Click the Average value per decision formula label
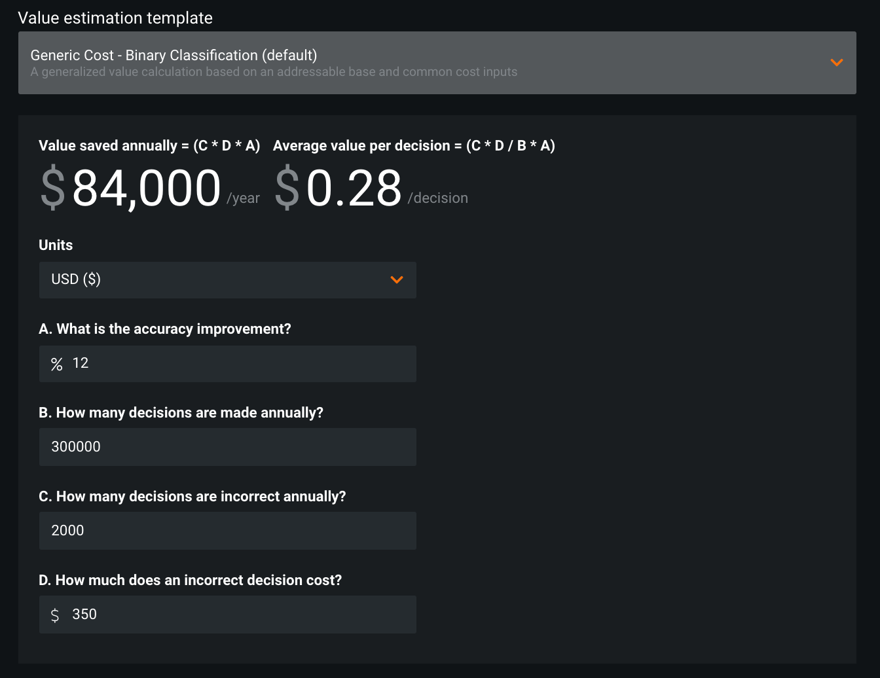This screenshot has height=678, width=880. (x=414, y=145)
